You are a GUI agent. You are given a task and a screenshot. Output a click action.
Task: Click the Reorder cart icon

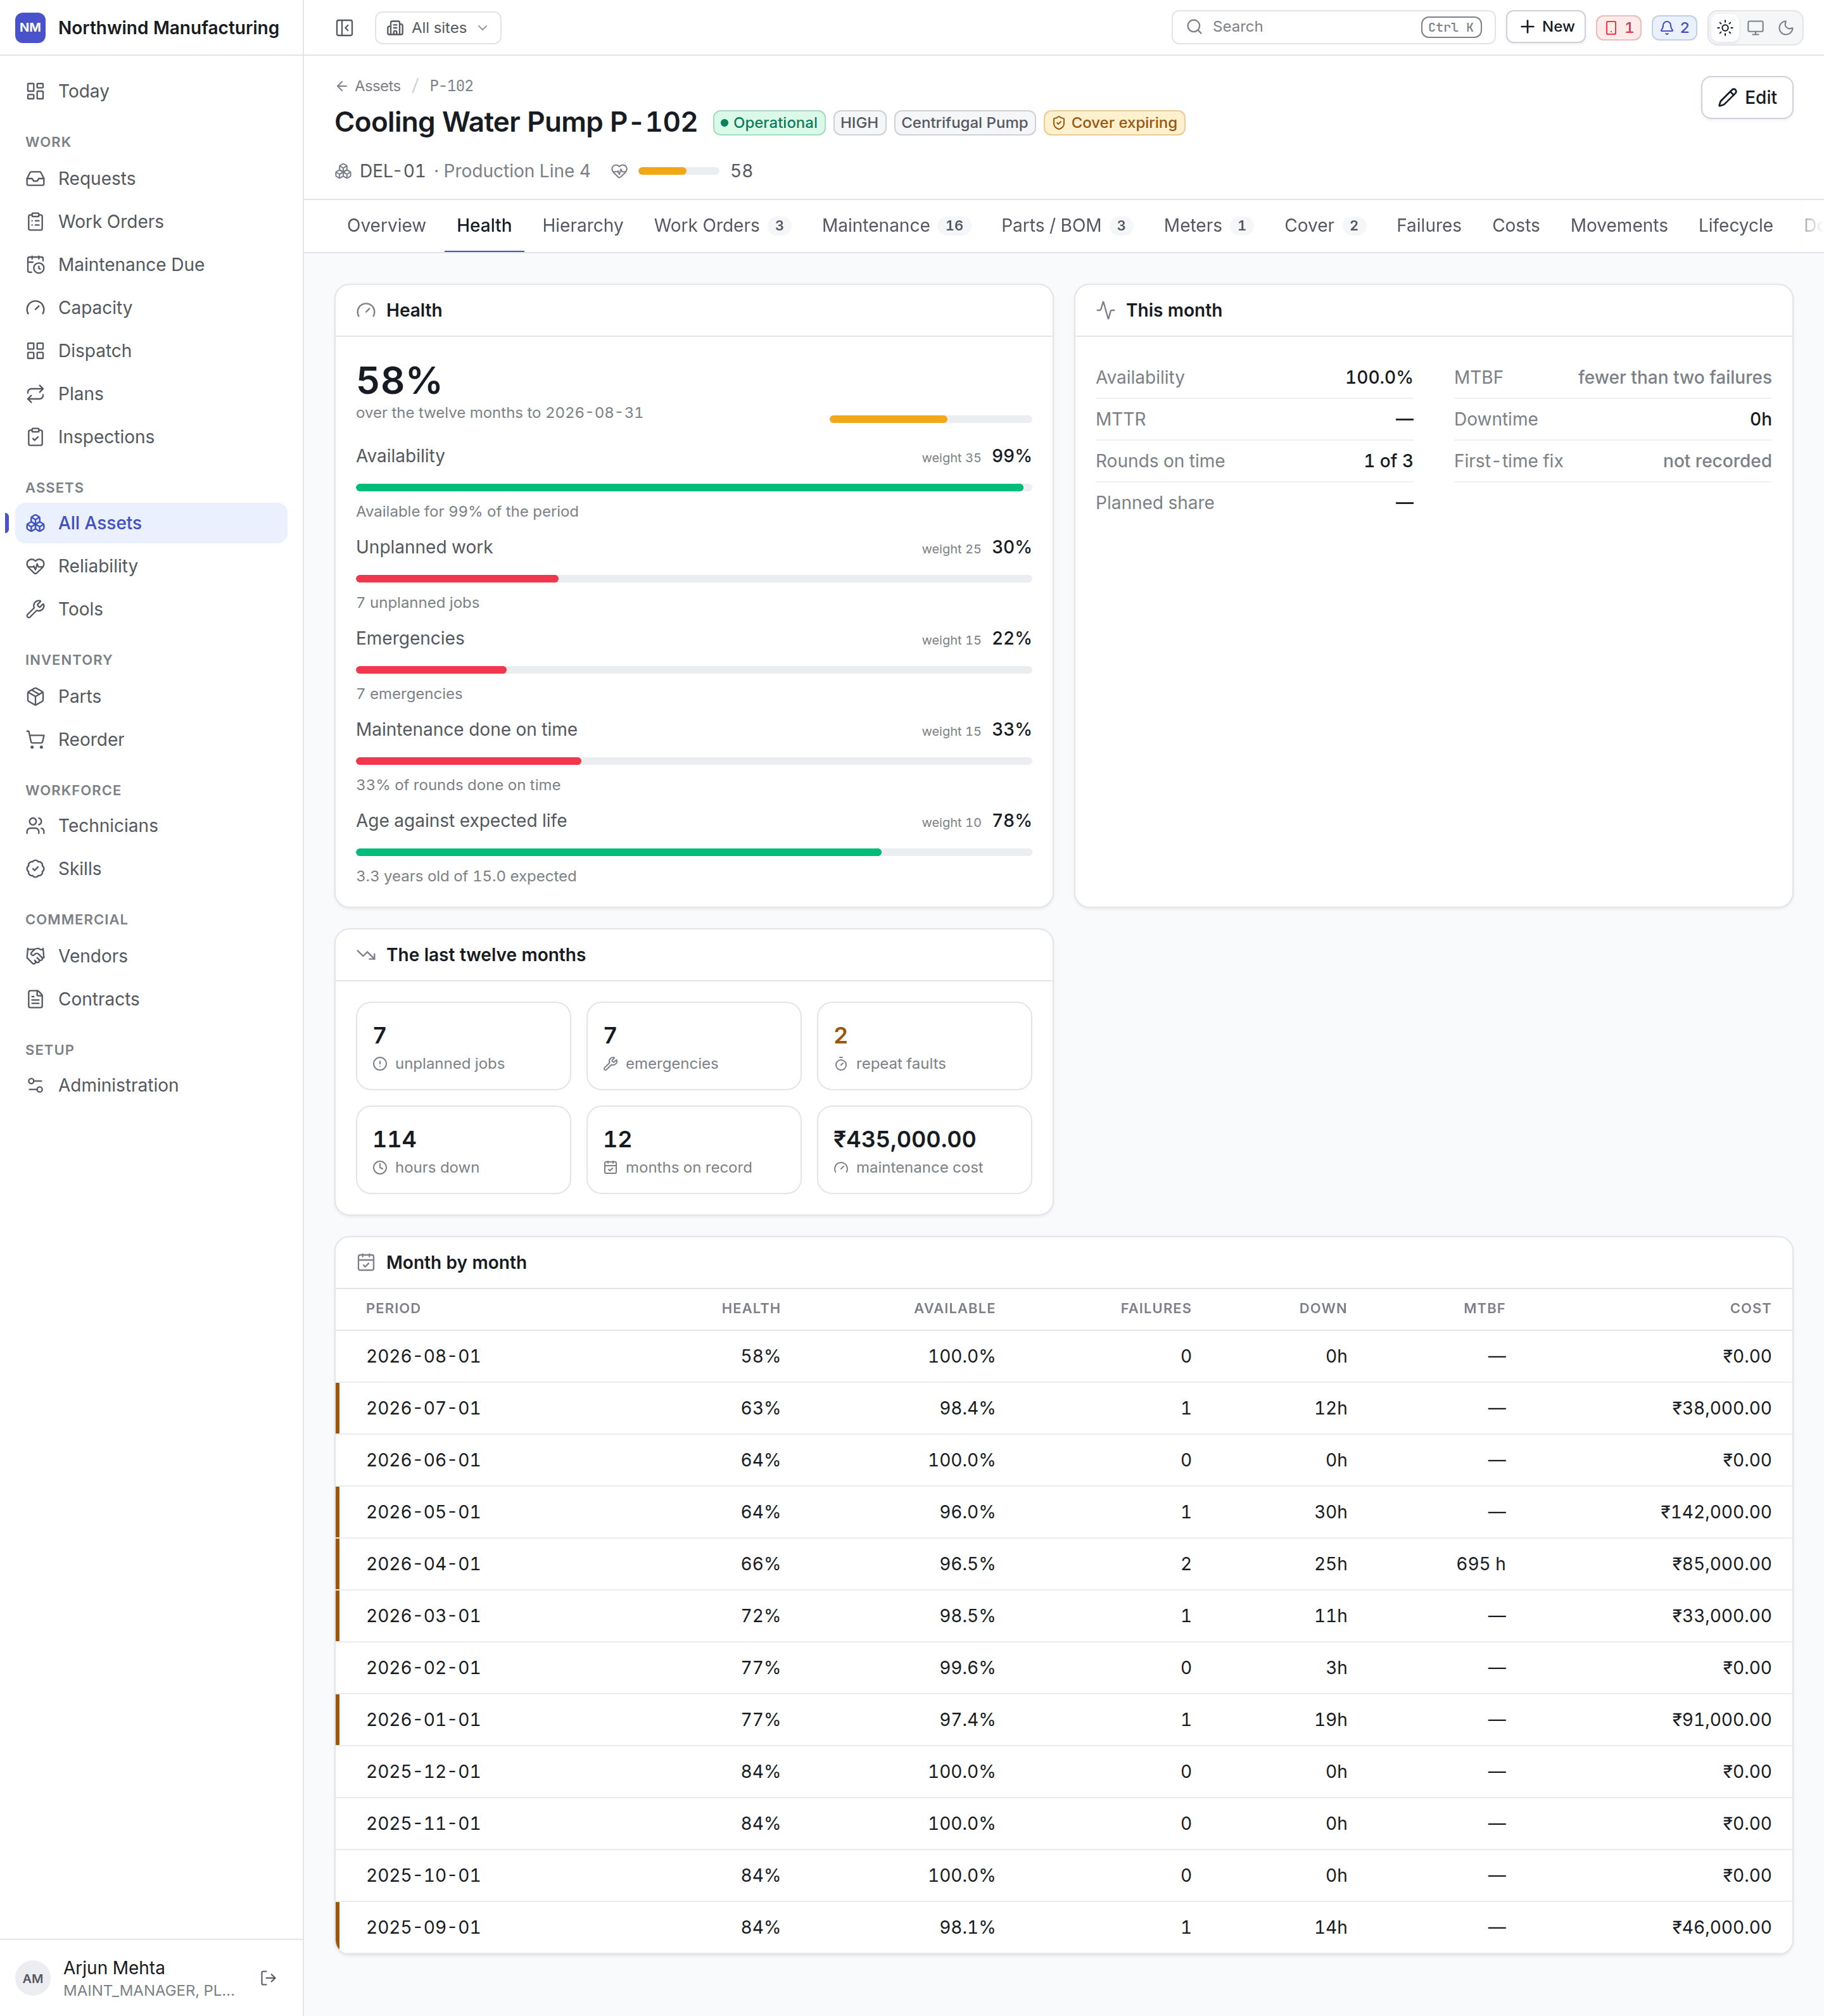point(36,739)
